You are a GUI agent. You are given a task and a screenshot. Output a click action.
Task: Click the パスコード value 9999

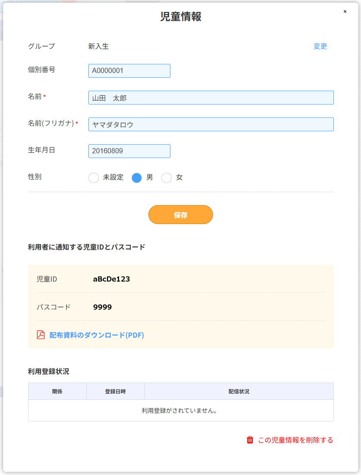[x=102, y=307]
